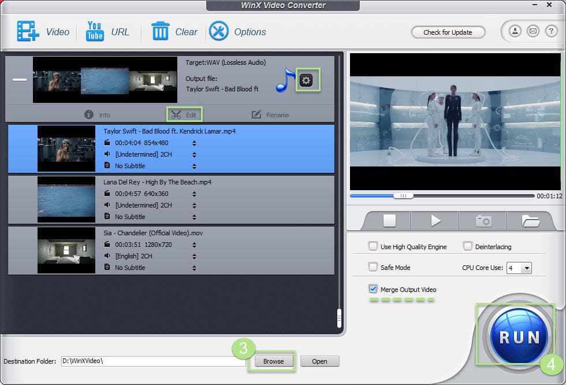The image size is (566, 385).
Task: Click subtitle icon of Sia Chandelier row
Action: tap(107, 267)
